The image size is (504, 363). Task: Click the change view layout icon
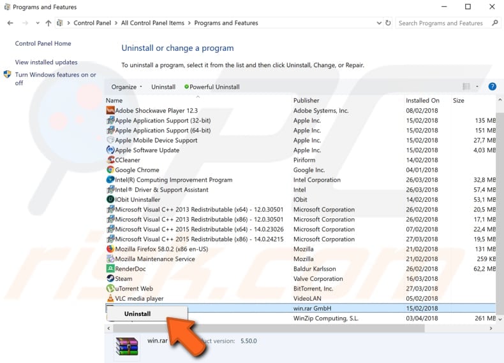coord(466,87)
